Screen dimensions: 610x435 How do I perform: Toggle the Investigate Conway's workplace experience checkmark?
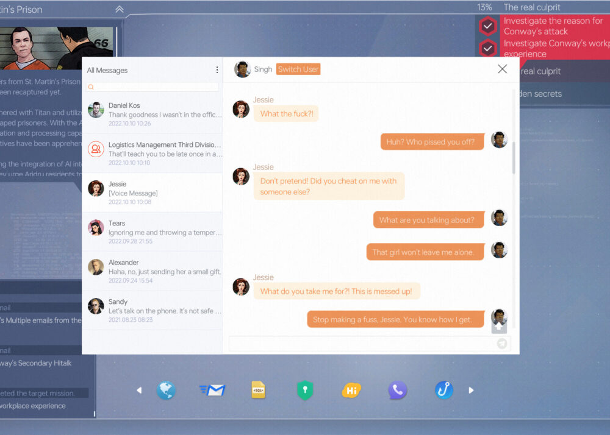488,48
